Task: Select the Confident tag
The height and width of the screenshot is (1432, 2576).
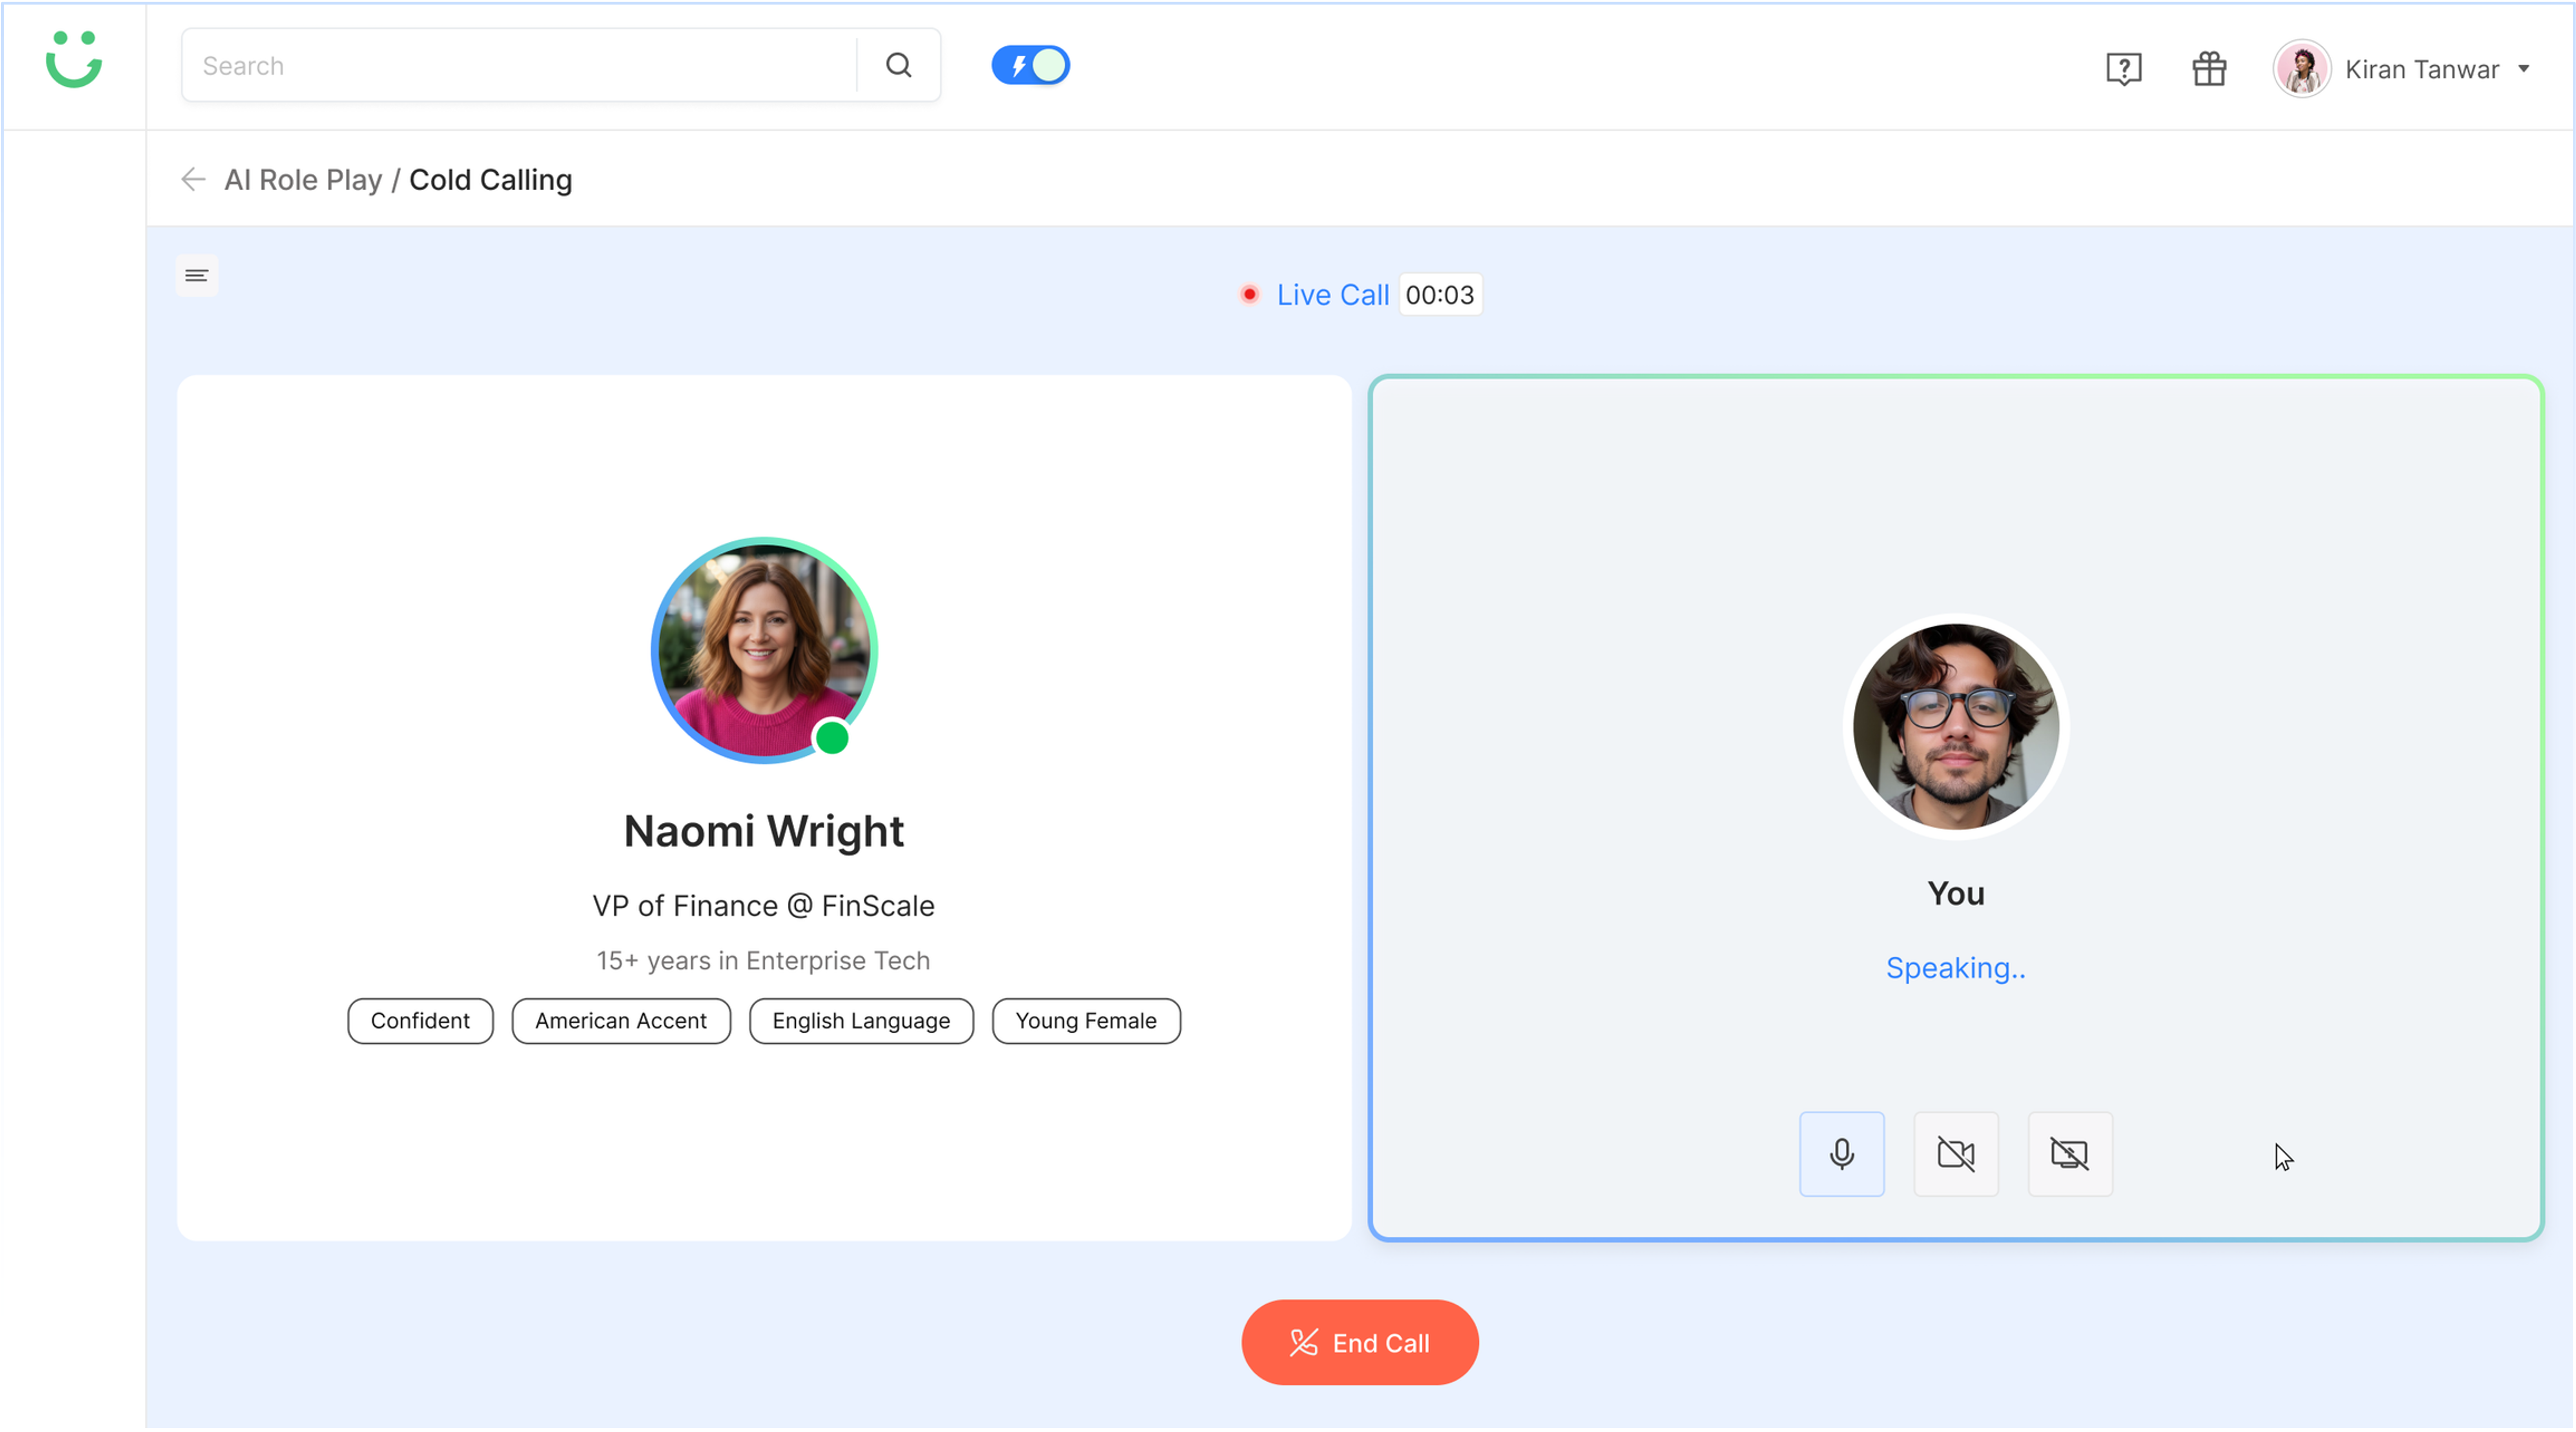Action: (x=420, y=1021)
